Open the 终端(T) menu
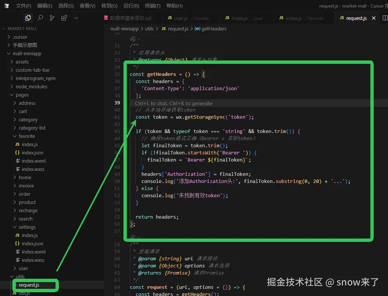Image resolution: width=388 pixels, height=296 pixels. click(153, 6)
